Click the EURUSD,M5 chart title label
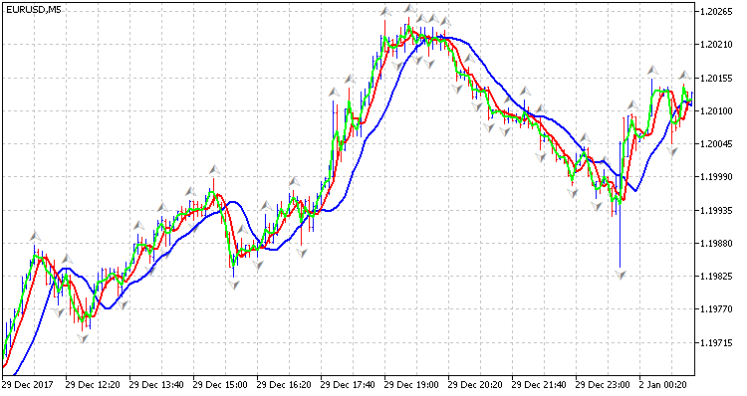 pos(34,10)
